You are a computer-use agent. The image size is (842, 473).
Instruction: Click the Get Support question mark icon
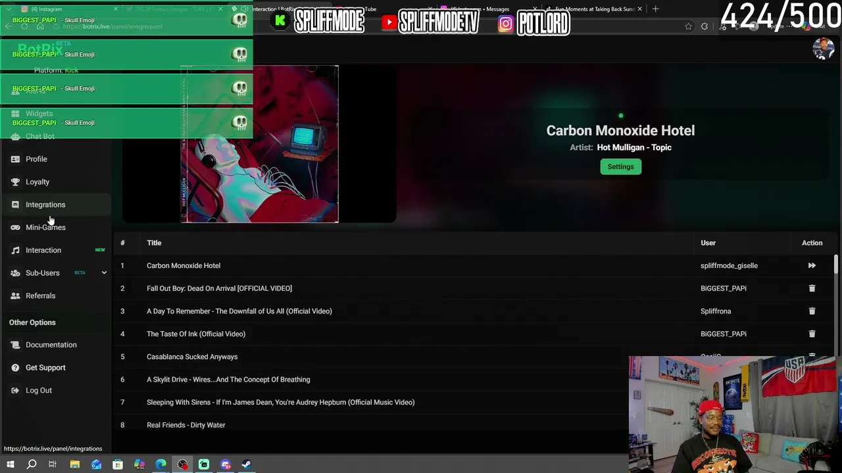15,367
